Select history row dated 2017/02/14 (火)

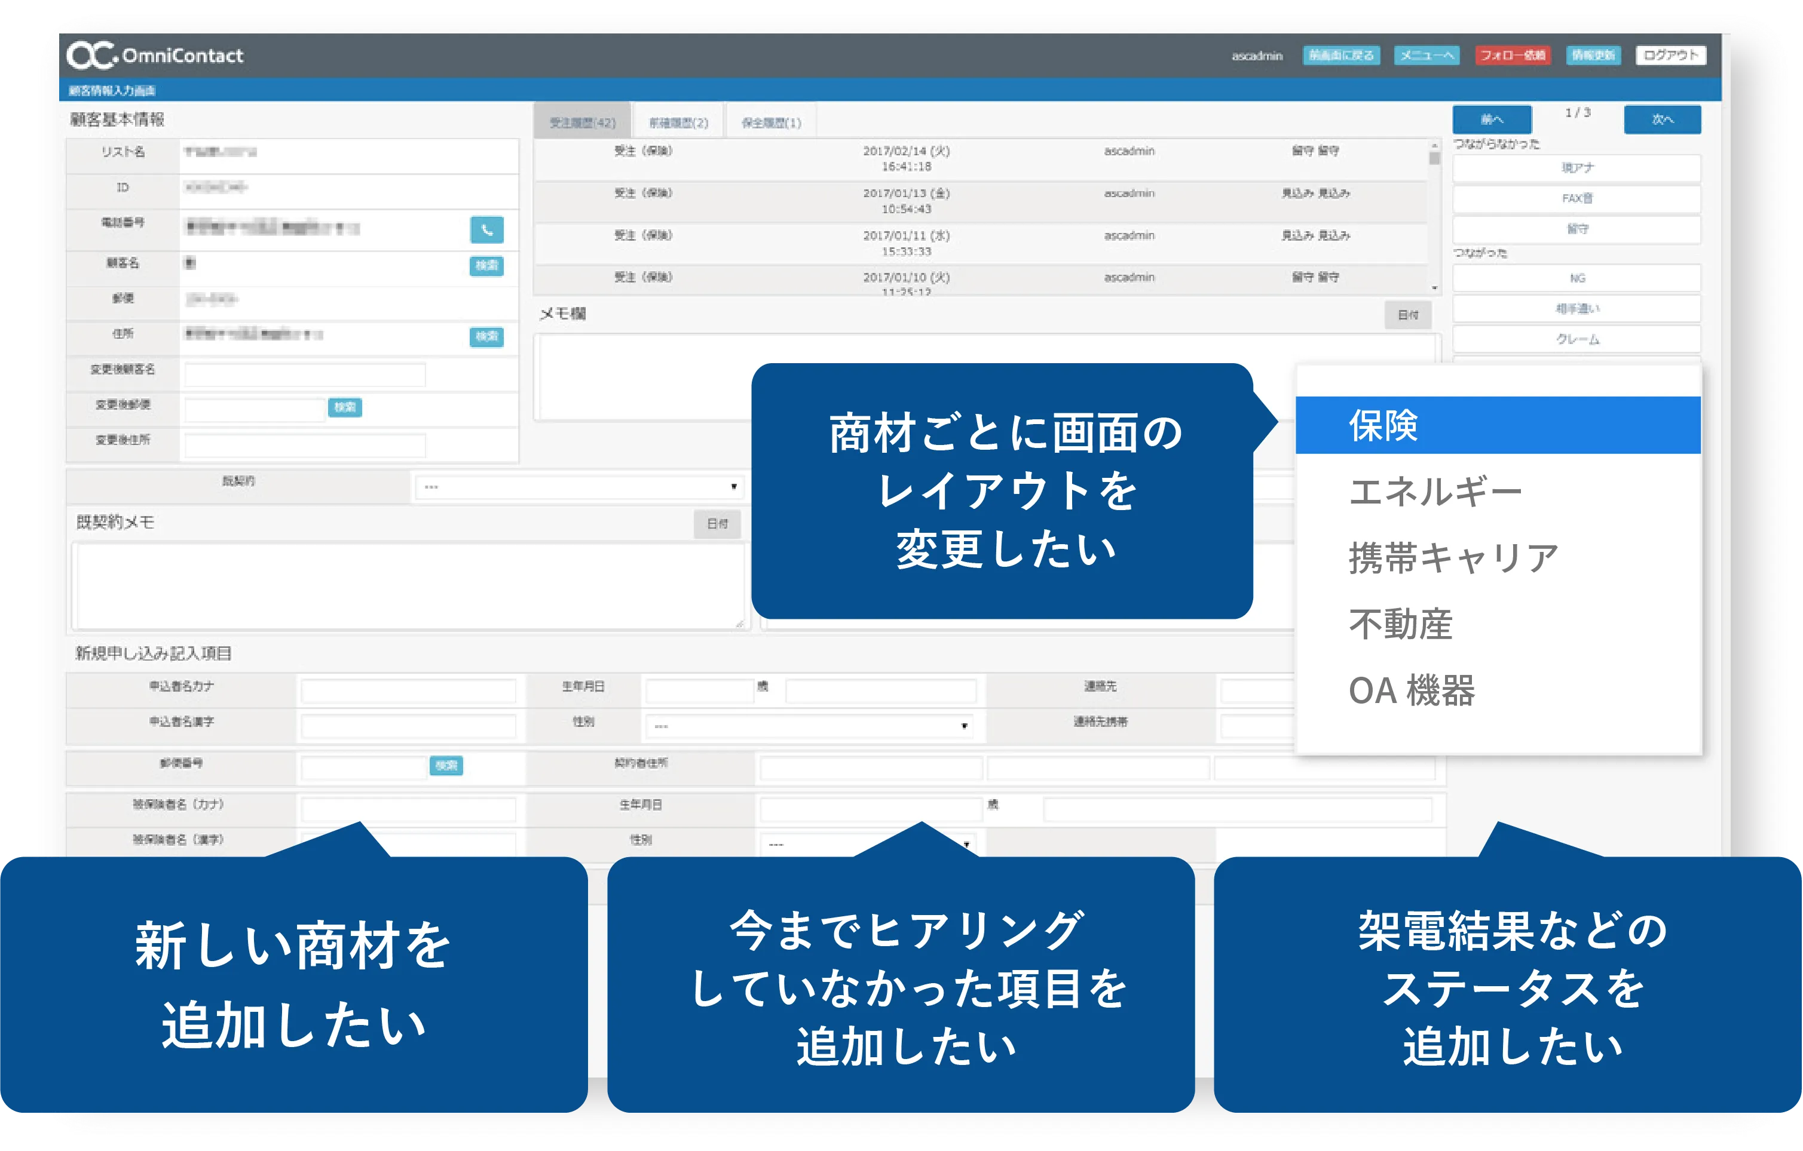[981, 159]
